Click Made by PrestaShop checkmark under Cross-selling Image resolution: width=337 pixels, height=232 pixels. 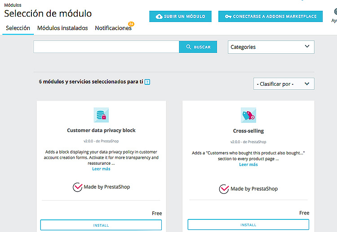[x=224, y=189]
